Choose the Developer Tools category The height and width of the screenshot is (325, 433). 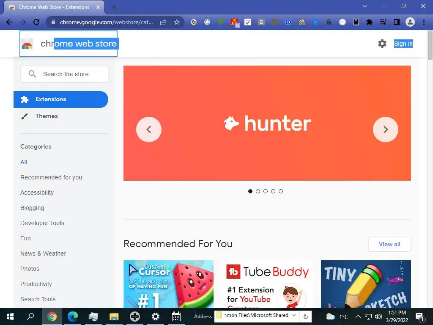[42, 223]
